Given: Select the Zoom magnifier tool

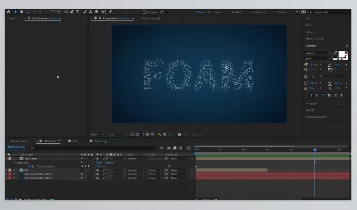Looking at the screenshot, I should coord(27,12).
